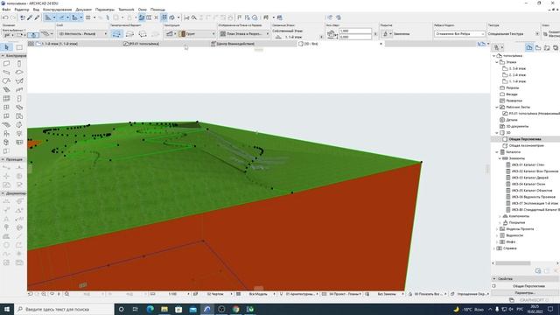This screenshot has height=315, width=560.
Task: Open the building material Грунт dropdown
Action: [198, 33]
